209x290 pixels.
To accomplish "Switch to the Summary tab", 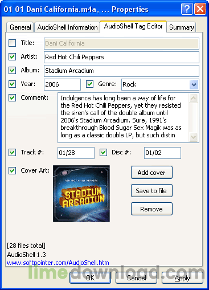I will pos(181,27).
